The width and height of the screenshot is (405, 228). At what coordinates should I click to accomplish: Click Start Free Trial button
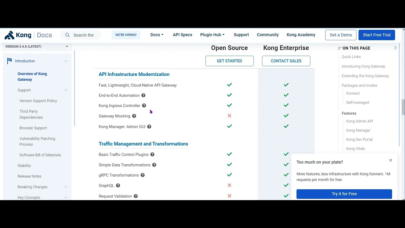377,35
